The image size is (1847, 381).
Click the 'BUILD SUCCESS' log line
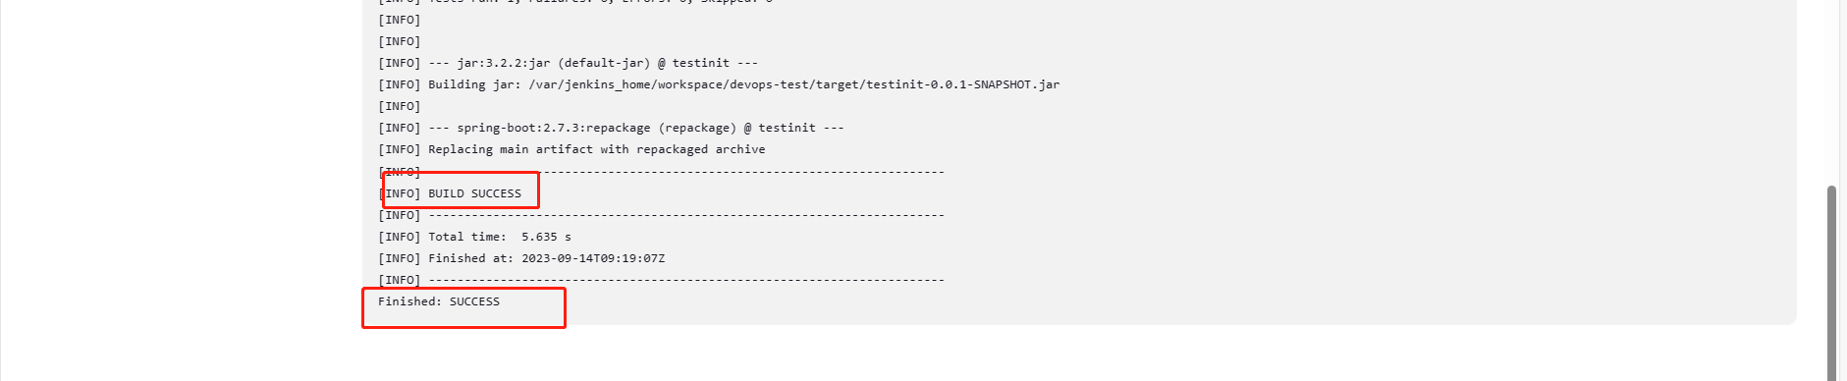(x=450, y=193)
